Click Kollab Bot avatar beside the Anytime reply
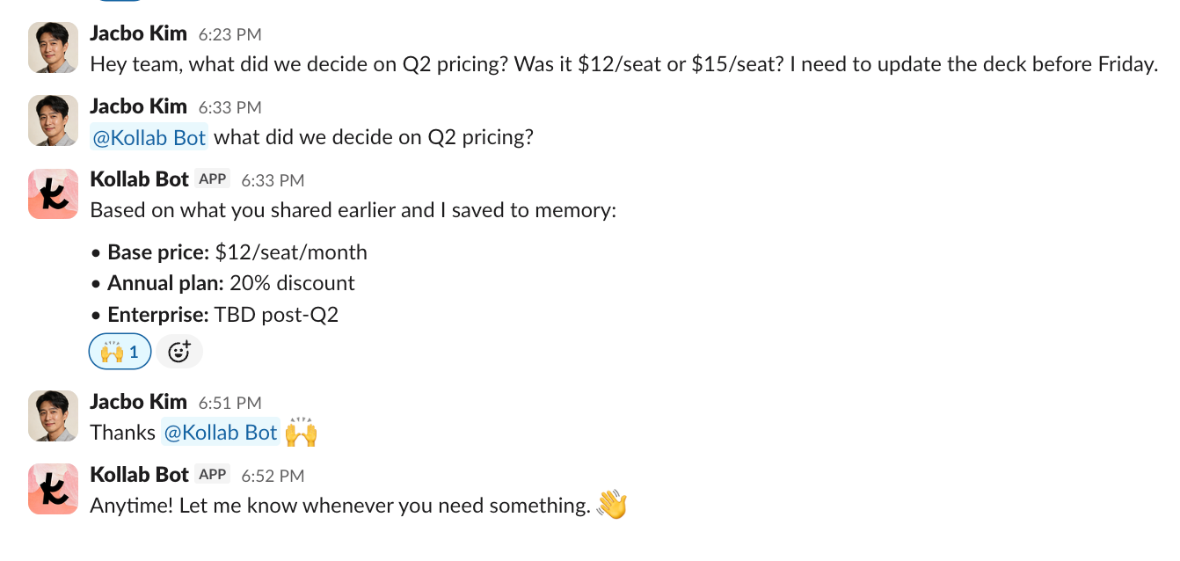The height and width of the screenshot is (561, 1180). (54, 488)
